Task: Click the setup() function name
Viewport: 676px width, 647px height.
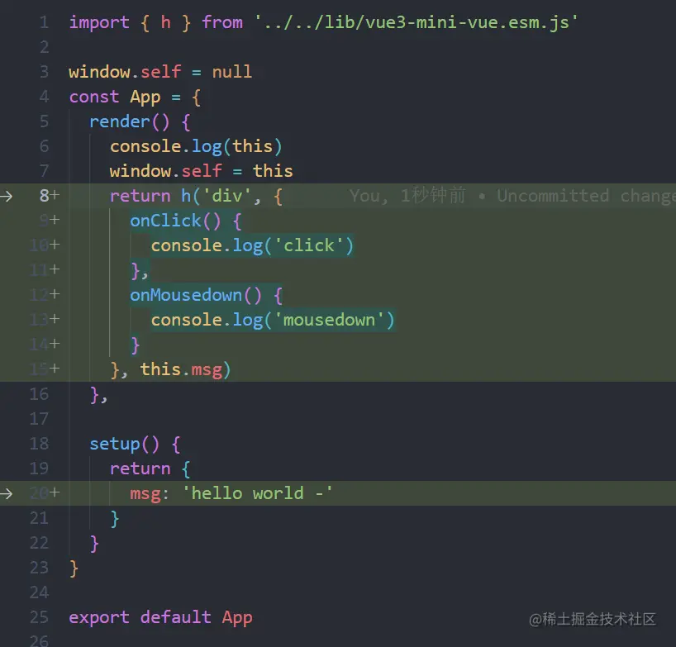Action: coord(115,444)
